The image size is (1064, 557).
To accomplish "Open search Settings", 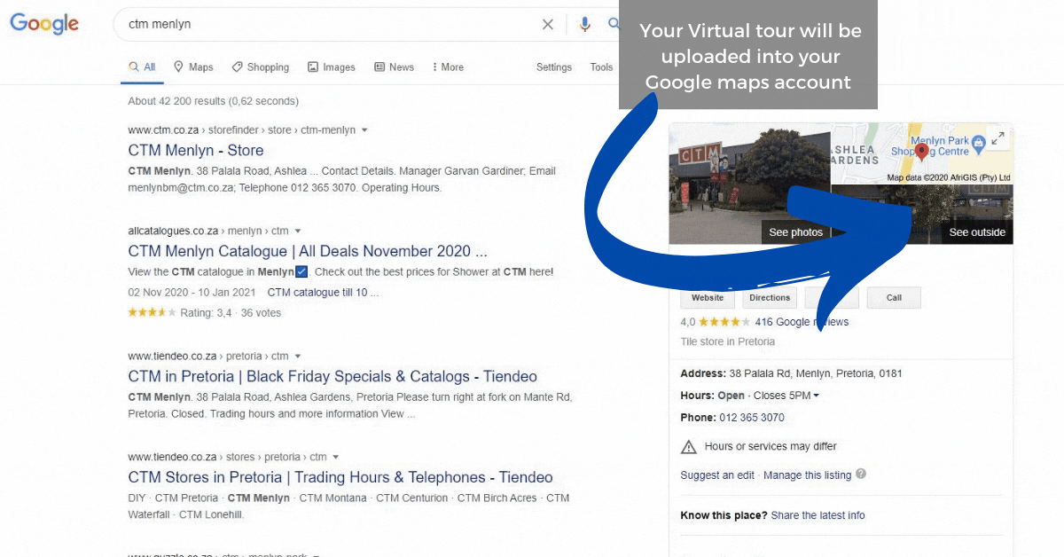I will [554, 67].
